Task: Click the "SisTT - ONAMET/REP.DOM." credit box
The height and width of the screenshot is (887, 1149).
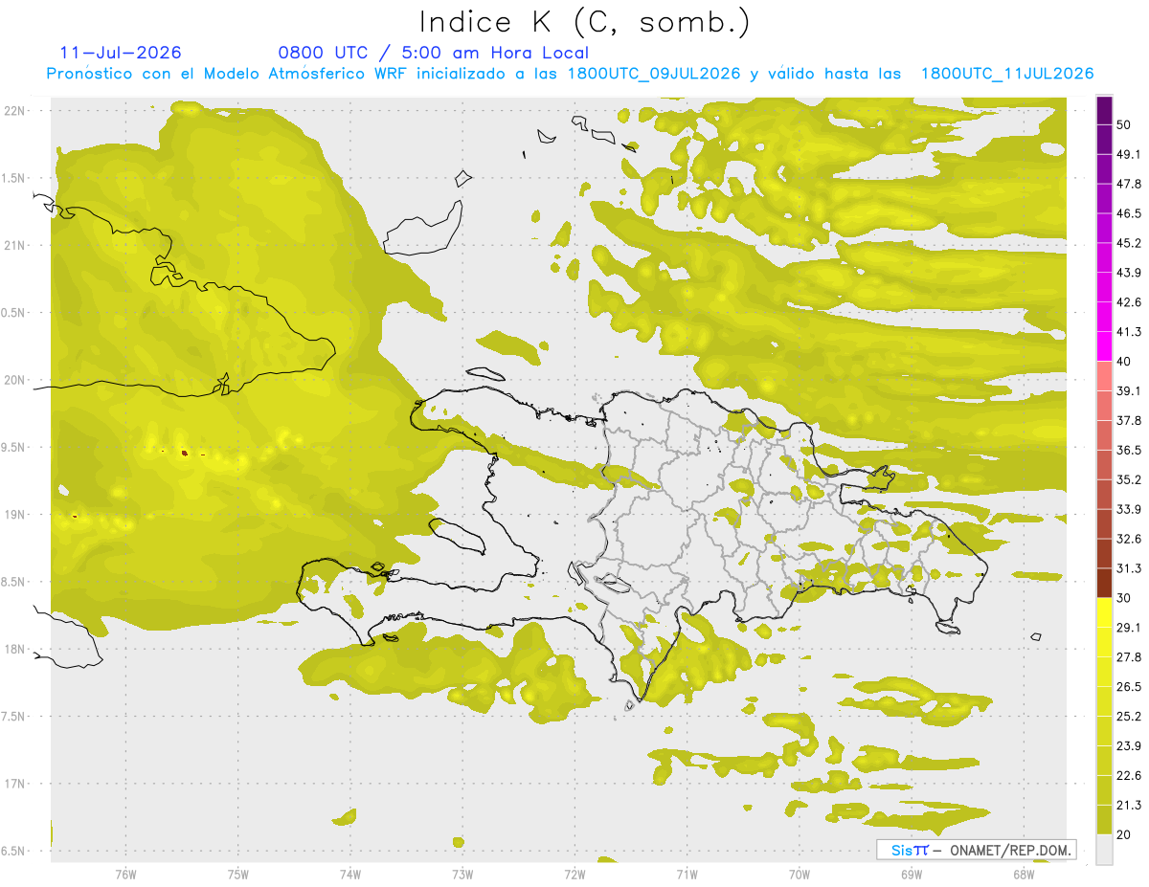Action: tap(977, 850)
